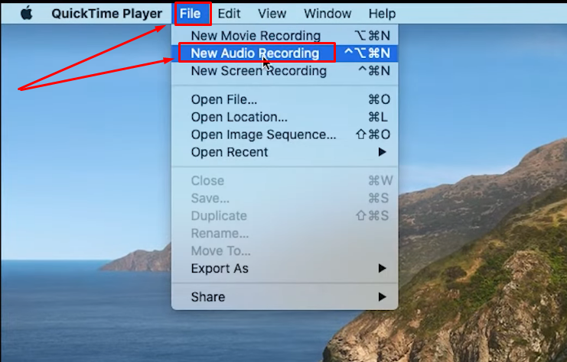Screen dimensions: 567x362
Task: Open the Apple menu
Action: click(x=26, y=13)
